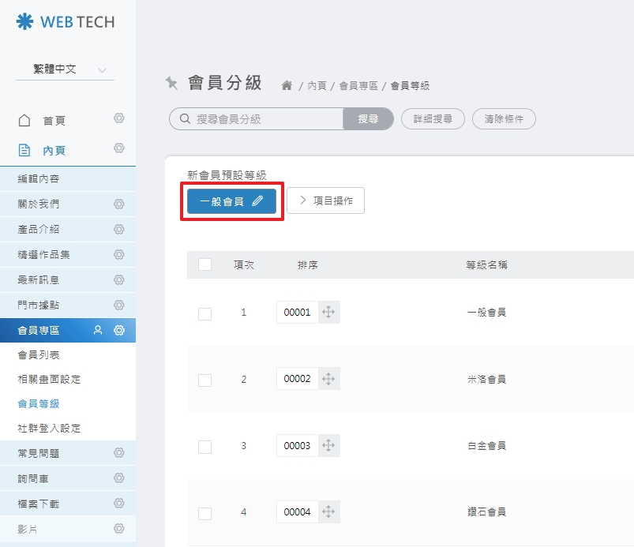Check the box for 一般會員 row
Image resolution: width=634 pixels, height=547 pixels.
[x=204, y=313]
